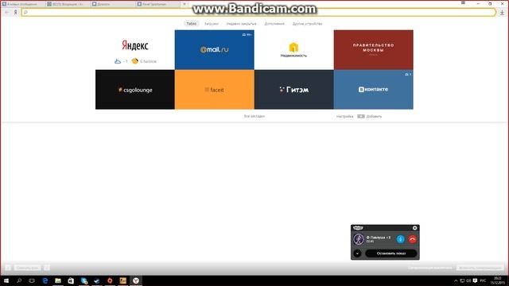Image resolution: width=509 pixels, height=286 pixels.
Task: Open Skype from the taskbar
Action: [x=84, y=280]
